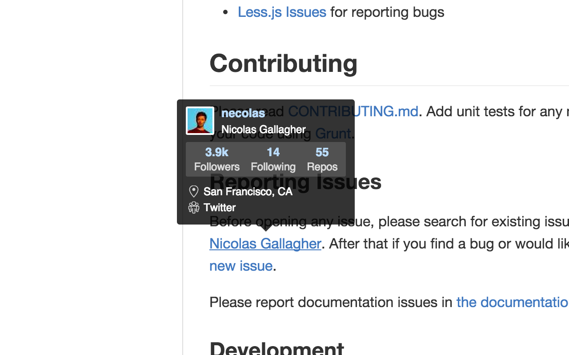569x355 pixels.
Task: View the 14 Following stat
Action: click(x=273, y=159)
